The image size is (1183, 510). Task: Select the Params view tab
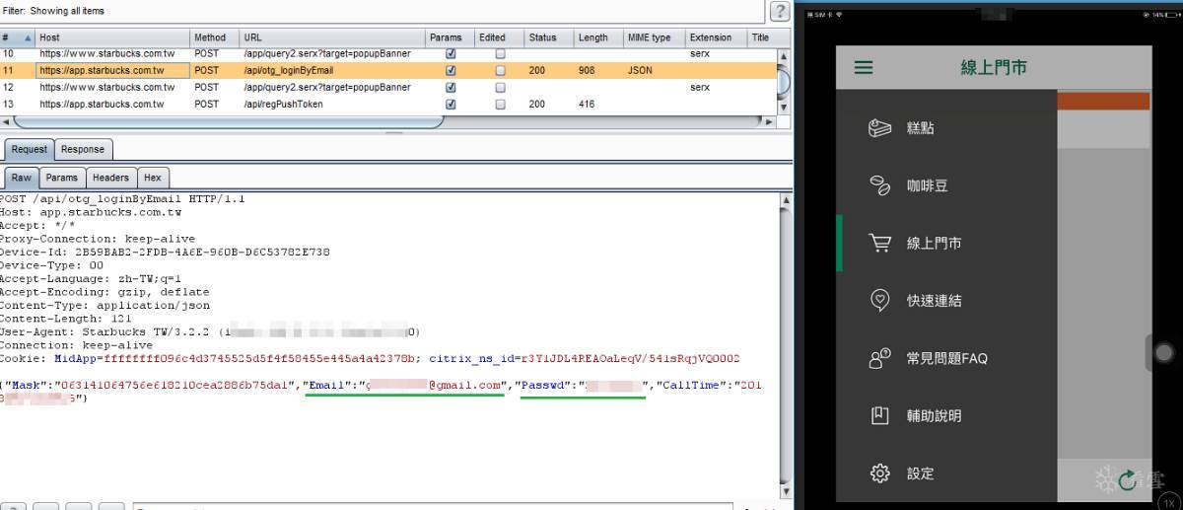click(x=61, y=178)
